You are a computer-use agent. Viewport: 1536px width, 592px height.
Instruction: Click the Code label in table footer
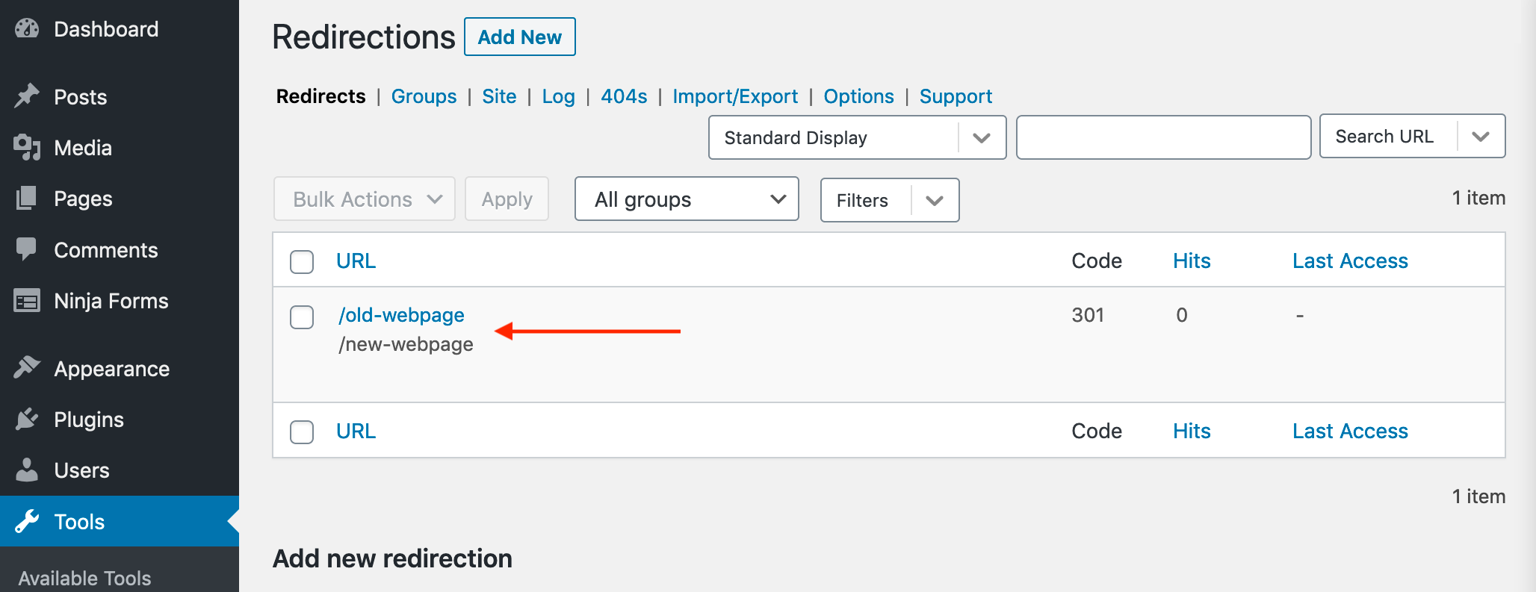pos(1097,431)
